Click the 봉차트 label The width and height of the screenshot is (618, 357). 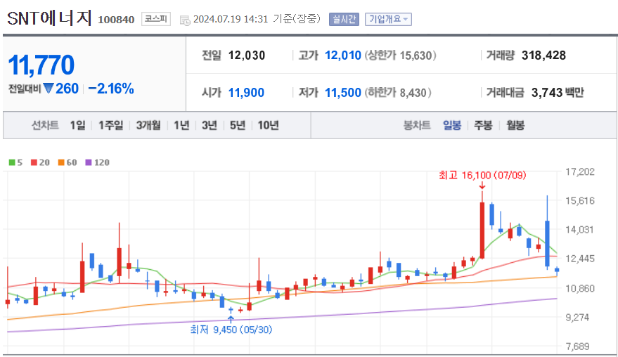click(417, 125)
